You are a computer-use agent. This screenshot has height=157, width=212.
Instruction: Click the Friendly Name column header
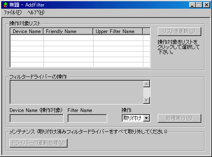[x=68, y=31]
